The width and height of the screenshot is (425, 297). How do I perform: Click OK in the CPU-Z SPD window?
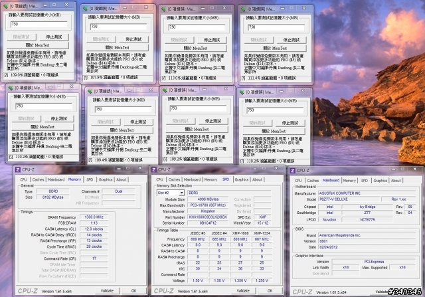coord(270,291)
